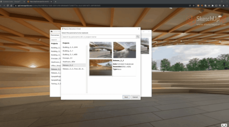Reload the browser page
Screen dimensions: 229x127
pyautogui.click(x=8, y=5)
